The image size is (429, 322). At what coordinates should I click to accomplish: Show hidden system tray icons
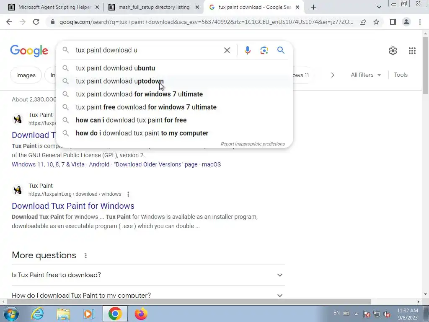tap(356, 314)
